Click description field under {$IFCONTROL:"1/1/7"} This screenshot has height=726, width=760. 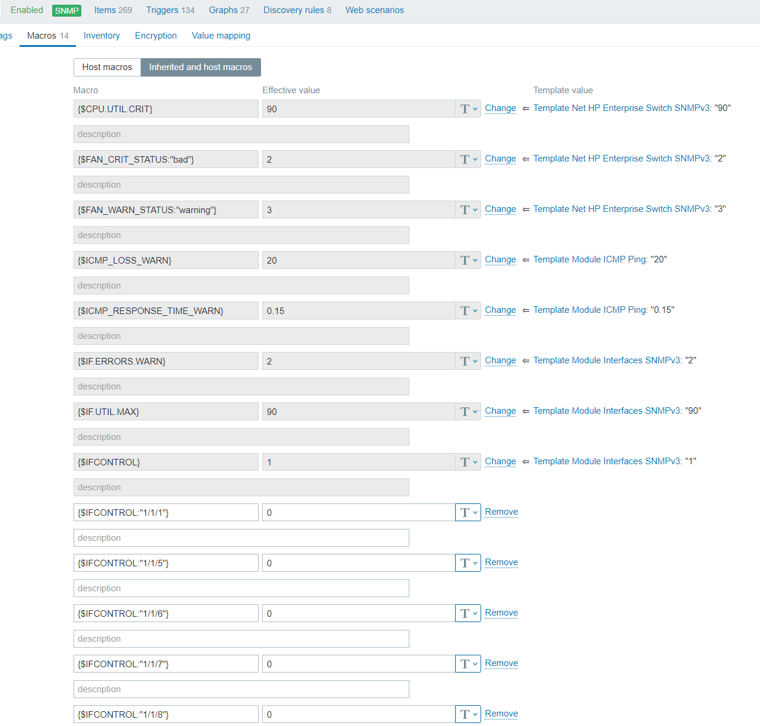point(241,689)
